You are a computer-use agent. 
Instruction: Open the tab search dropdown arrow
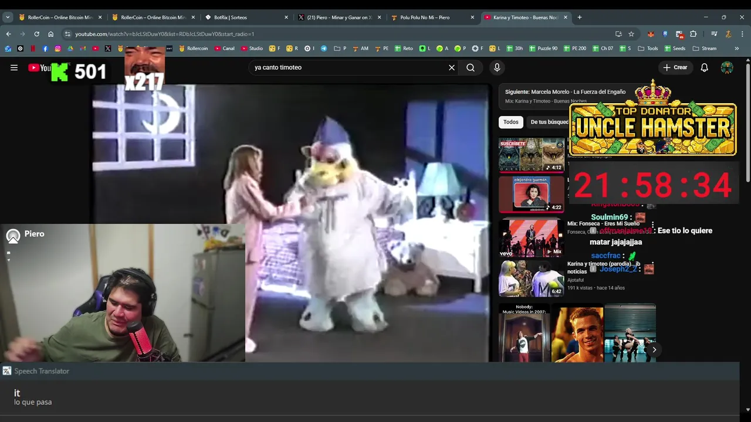tap(8, 18)
